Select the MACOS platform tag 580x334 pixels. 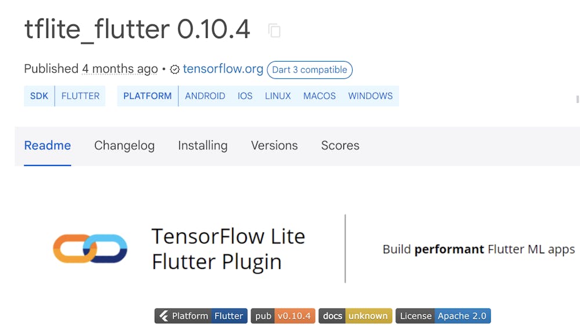tap(320, 96)
